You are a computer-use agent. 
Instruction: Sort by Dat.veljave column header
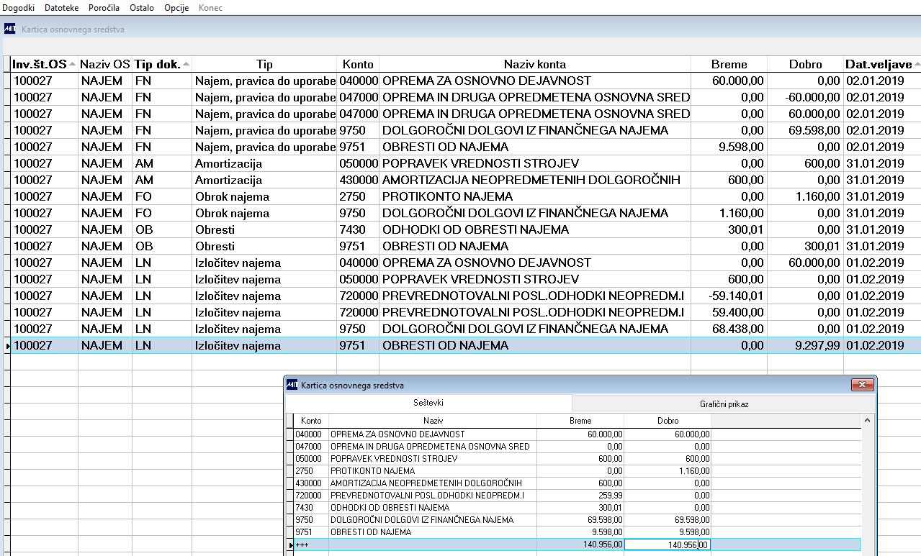pos(882,64)
